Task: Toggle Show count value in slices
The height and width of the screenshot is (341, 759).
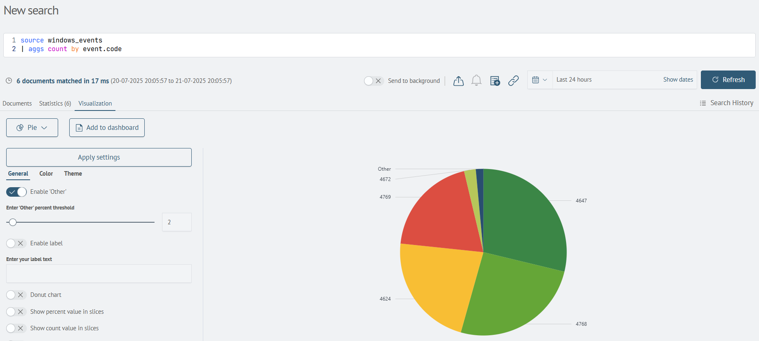Action: 16,328
